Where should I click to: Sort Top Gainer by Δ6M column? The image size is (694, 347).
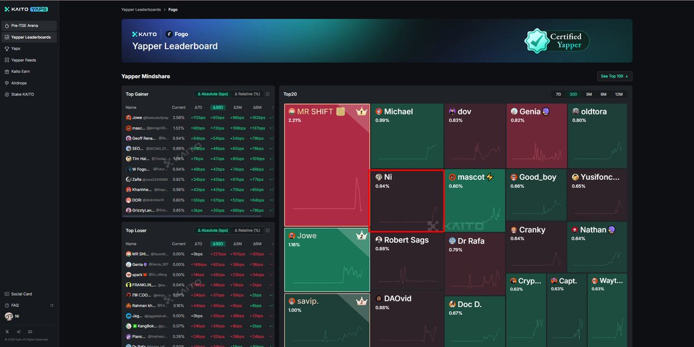click(257, 108)
